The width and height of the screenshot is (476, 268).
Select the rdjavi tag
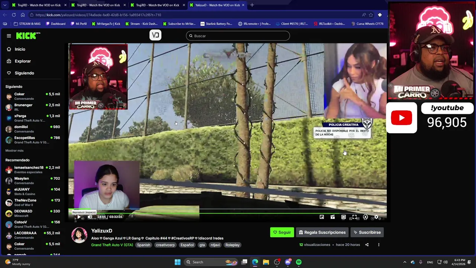click(x=215, y=245)
